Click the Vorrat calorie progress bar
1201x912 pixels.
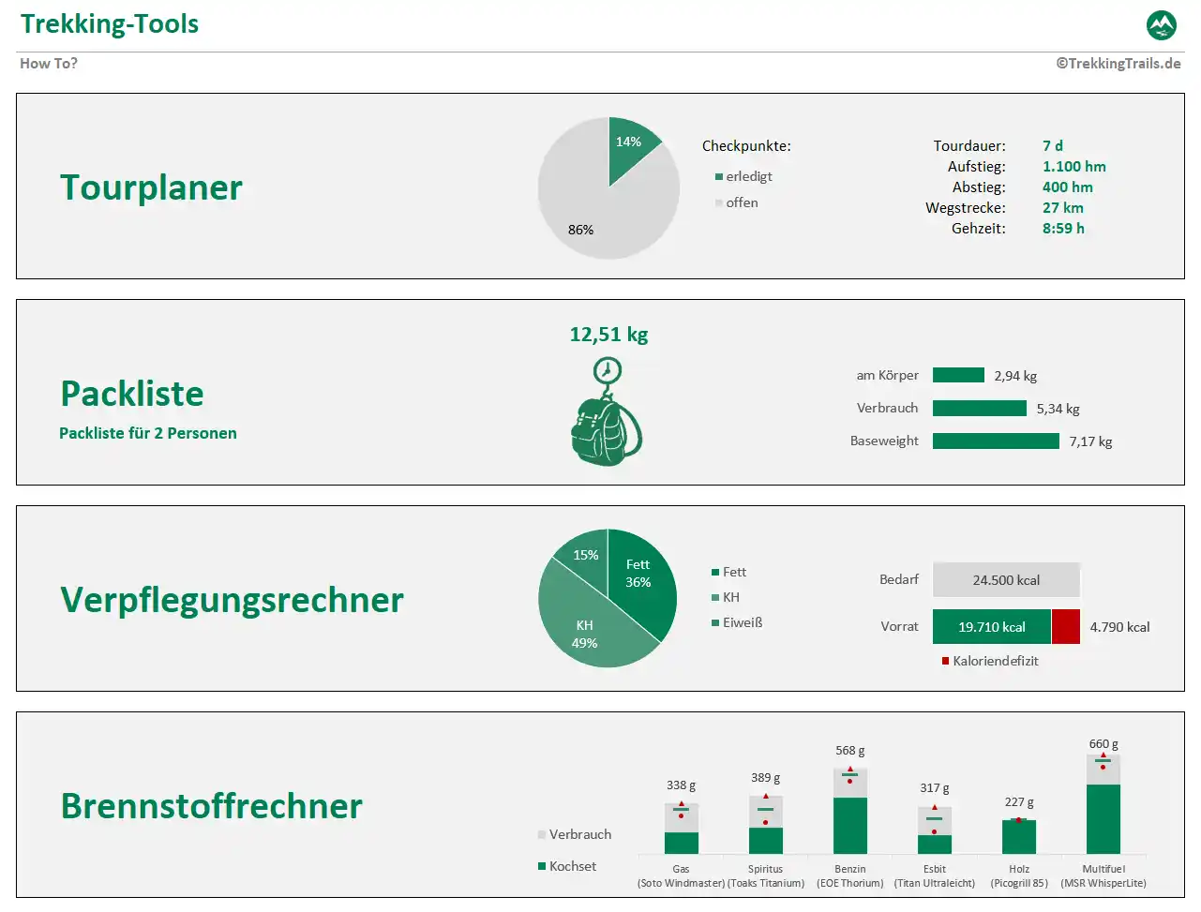click(x=991, y=626)
